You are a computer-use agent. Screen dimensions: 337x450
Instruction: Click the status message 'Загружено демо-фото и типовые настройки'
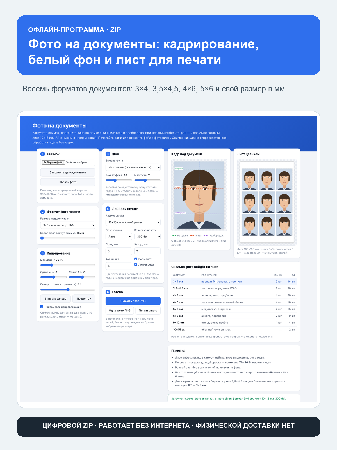pos(229,399)
